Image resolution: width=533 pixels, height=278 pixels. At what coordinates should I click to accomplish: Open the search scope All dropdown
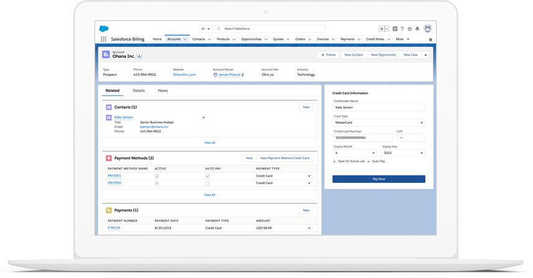(x=205, y=29)
